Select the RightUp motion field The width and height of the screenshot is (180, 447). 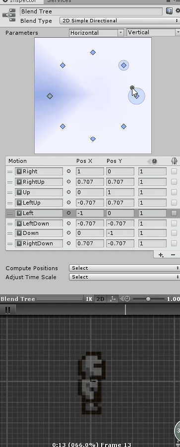coord(39,182)
